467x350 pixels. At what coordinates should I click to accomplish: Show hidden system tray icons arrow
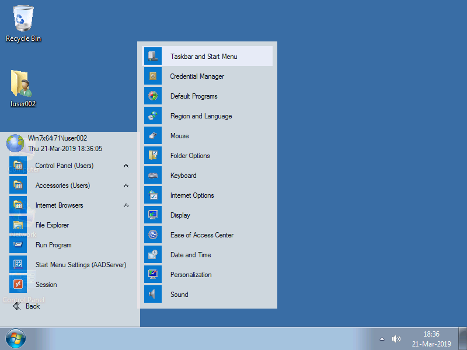click(382, 339)
